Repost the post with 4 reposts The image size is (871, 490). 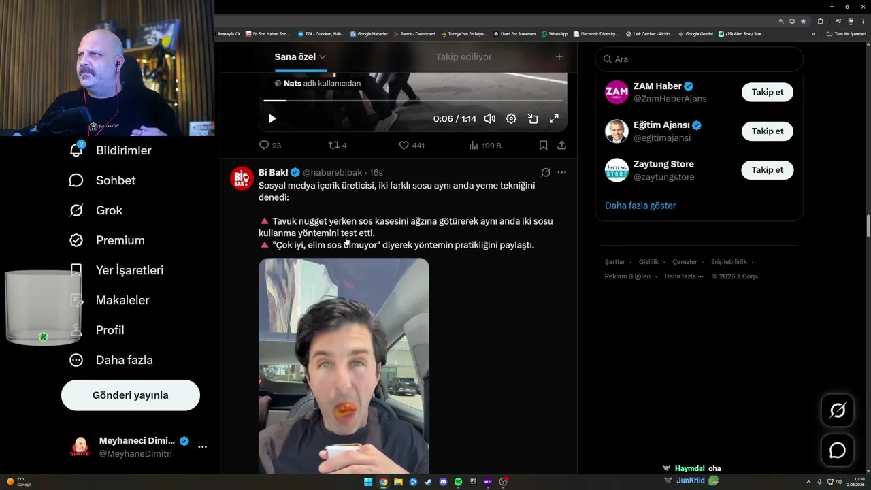point(338,145)
